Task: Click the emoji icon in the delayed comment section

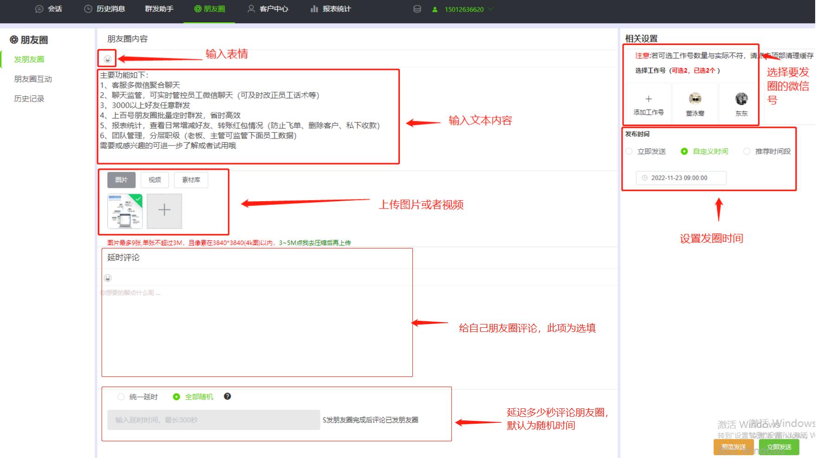Action: click(108, 277)
